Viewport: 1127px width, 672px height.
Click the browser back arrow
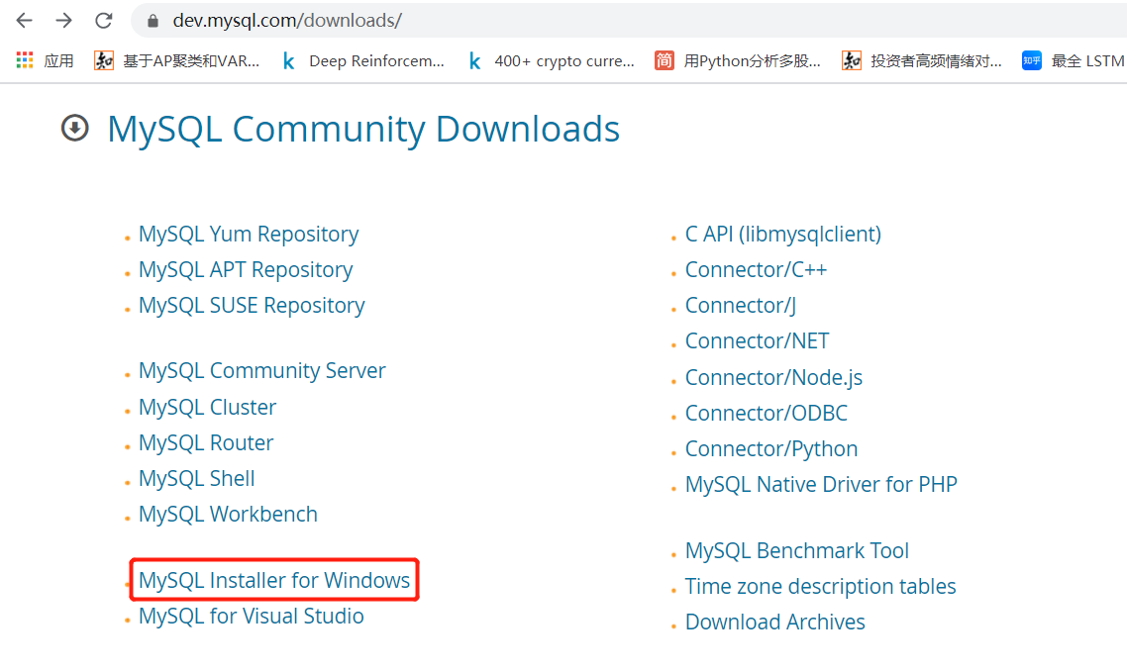[x=25, y=21]
